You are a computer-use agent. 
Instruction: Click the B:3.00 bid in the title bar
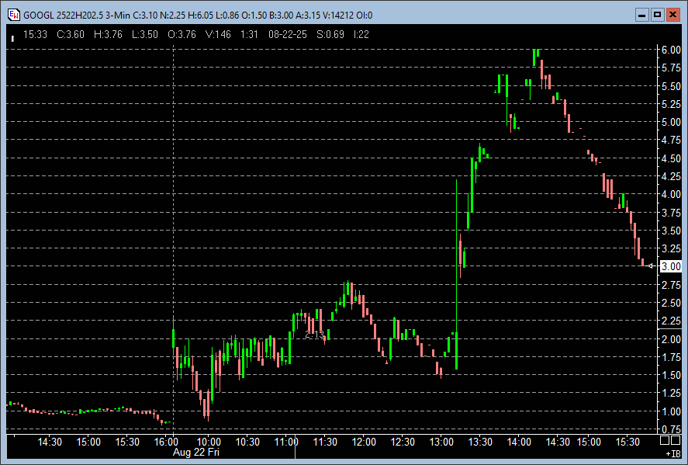tap(282, 16)
